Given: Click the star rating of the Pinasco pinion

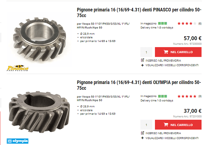Looking at the screenshot, I should pos(187,23).
